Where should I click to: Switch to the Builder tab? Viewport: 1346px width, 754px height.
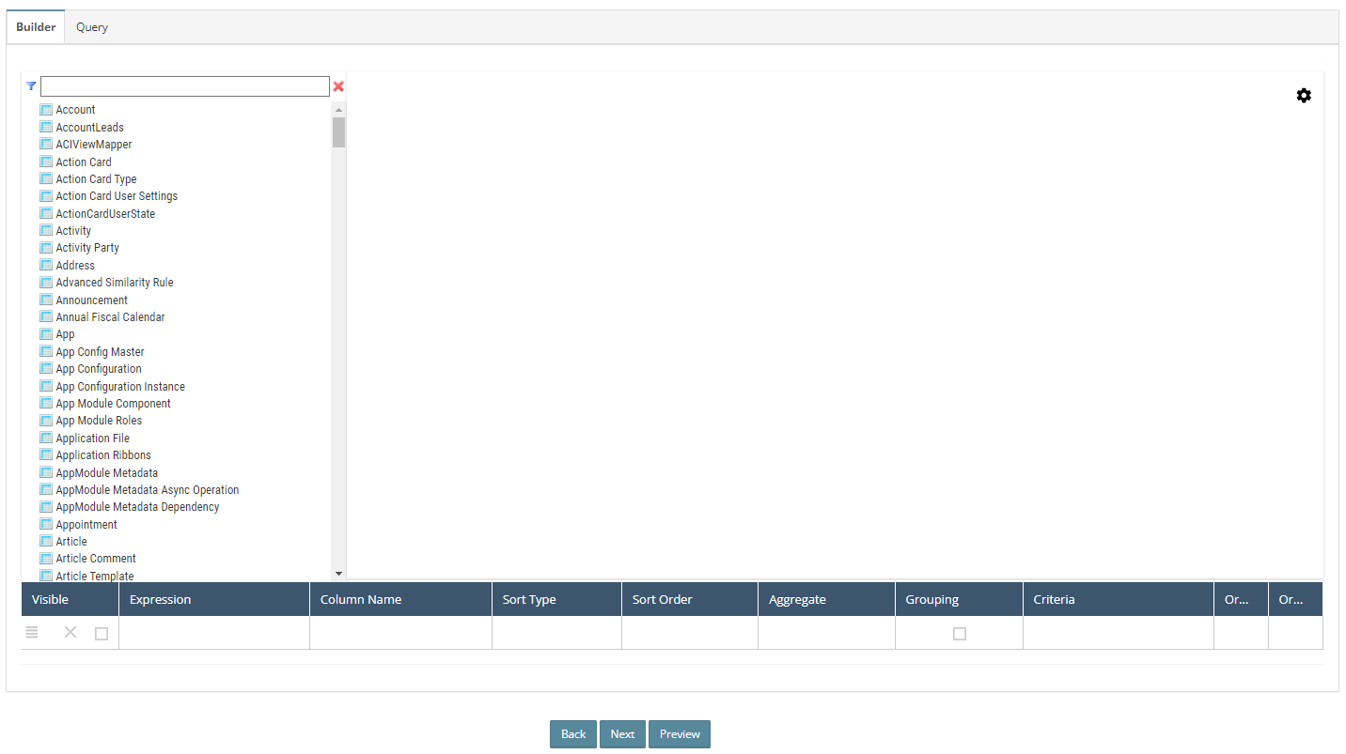click(x=36, y=27)
